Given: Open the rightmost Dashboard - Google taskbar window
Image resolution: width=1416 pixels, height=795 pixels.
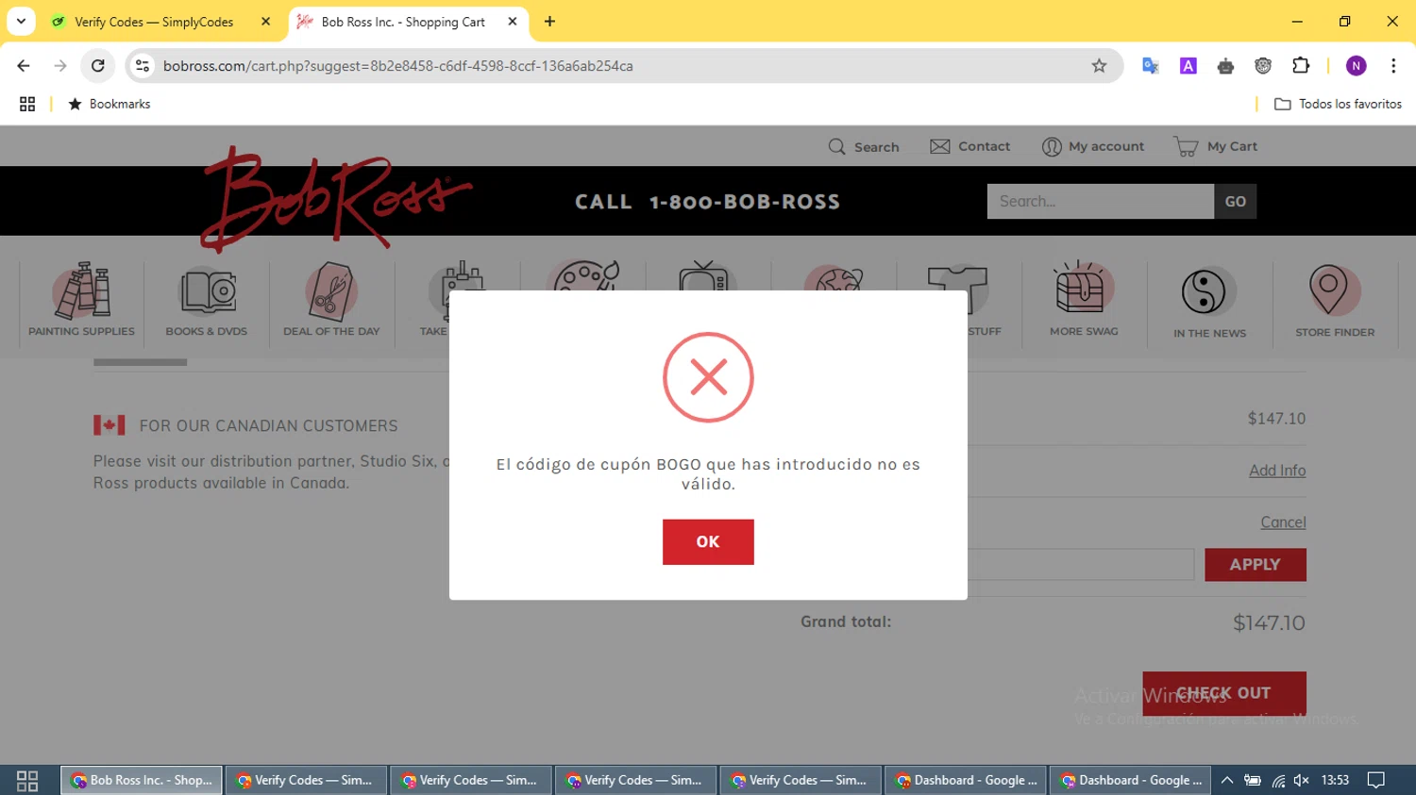Looking at the screenshot, I should pyautogui.click(x=1130, y=780).
